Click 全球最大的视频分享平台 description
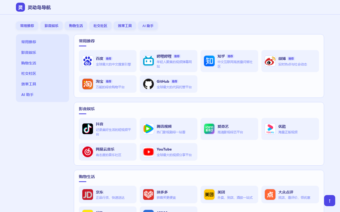 (x=174, y=155)
